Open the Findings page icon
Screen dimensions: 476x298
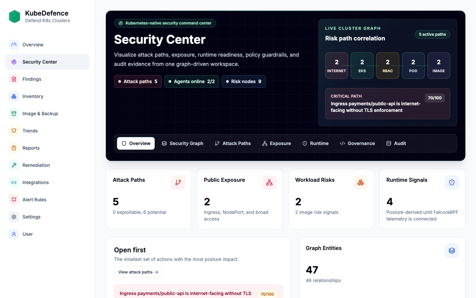point(14,79)
